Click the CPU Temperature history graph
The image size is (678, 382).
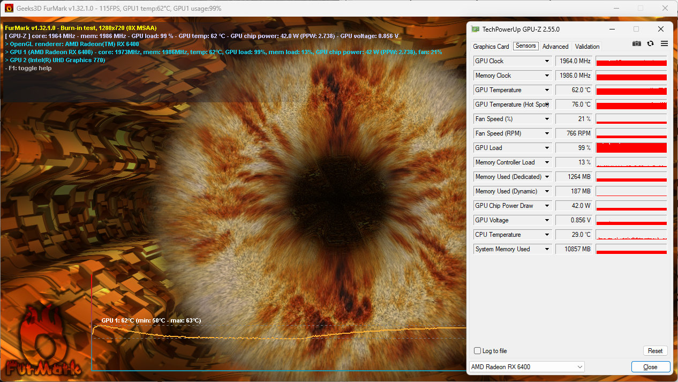tap(631, 235)
